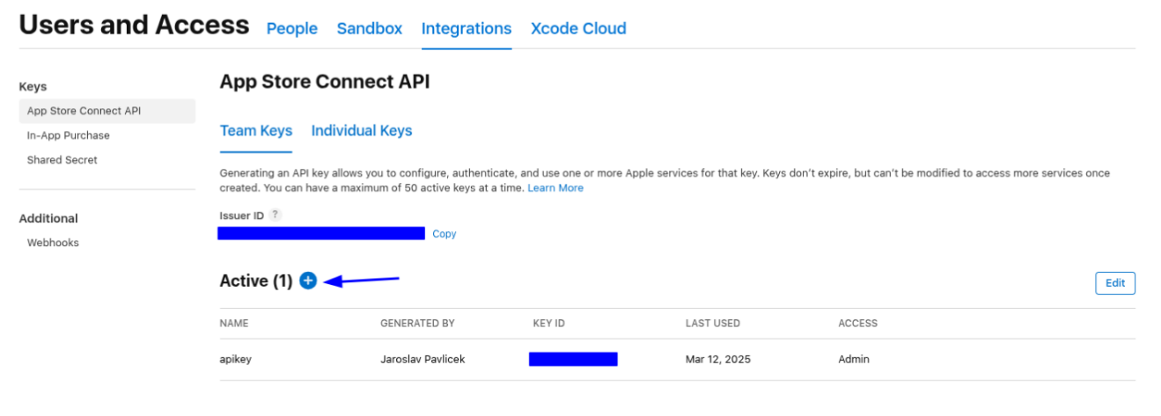Open Webhooks under Additional

pos(53,243)
